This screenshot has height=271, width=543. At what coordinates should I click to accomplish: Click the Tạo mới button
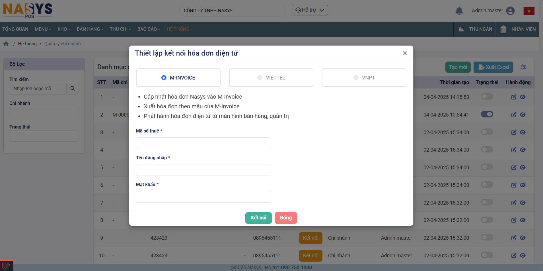point(458,67)
